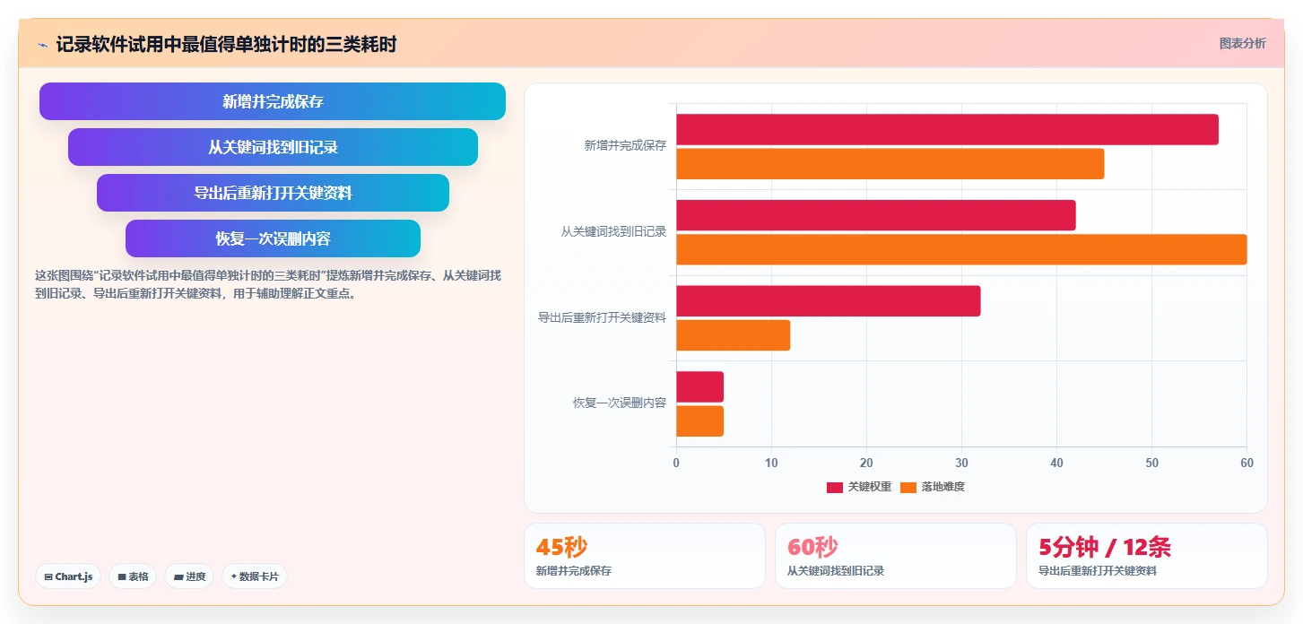Click the red bar for 从关键词找到旧记录
The height and width of the screenshot is (624, 1303).
[x=875, y=215]
